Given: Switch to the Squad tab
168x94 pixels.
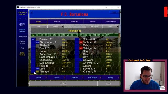Looking at the screenshot, I should 39,22.
